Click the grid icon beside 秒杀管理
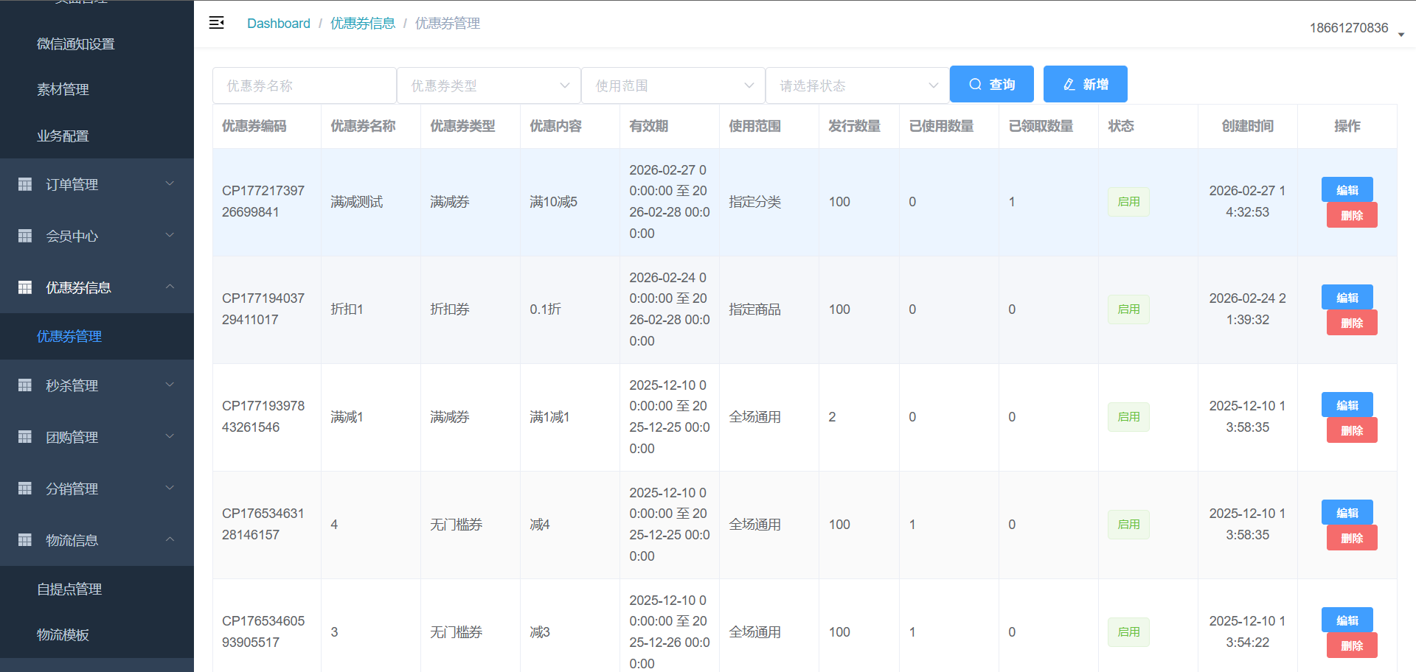Viewport: 1416px width, 672px height. point(25,385)
